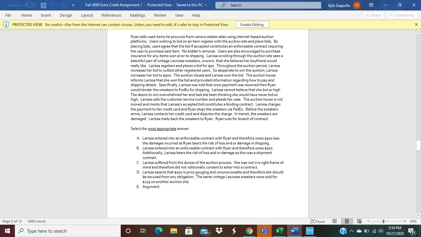This screenshot has width=421, height=237.
Task: Click the zoom in plus button
Action: (405, 221)
